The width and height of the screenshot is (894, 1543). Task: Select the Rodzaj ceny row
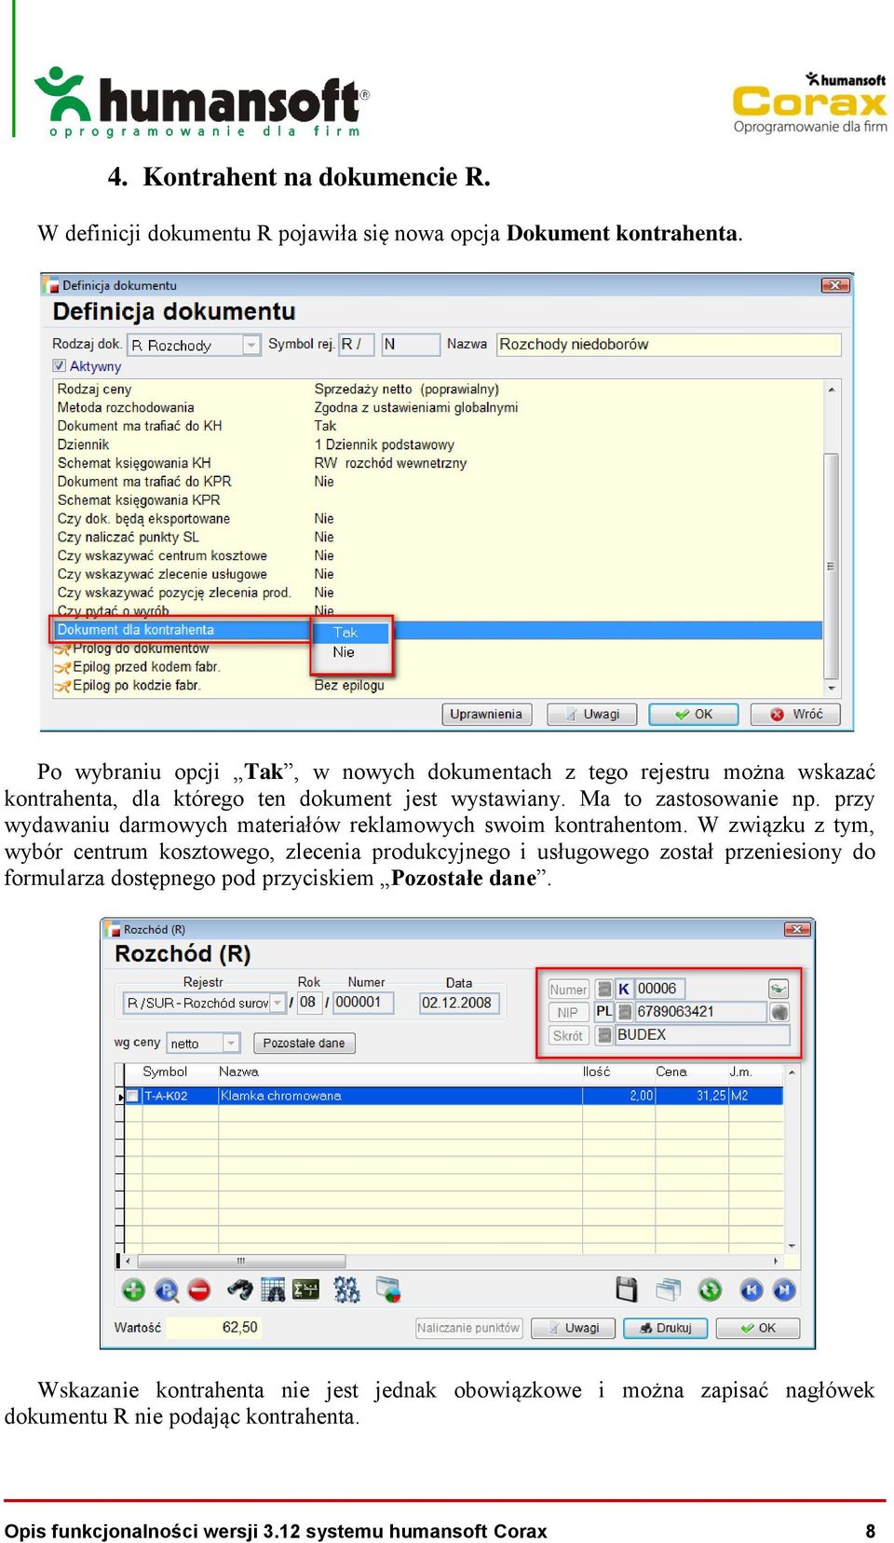coord(438,389)
